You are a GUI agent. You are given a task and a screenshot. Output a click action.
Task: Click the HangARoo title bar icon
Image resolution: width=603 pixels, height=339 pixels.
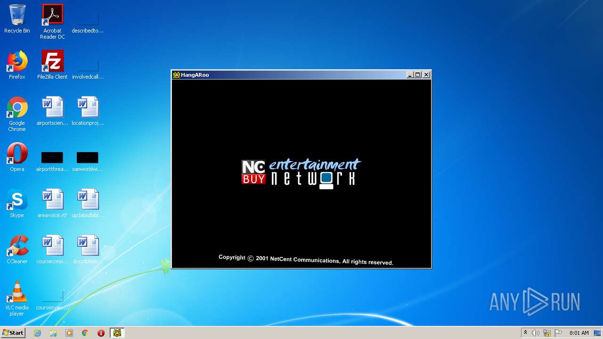[177, 75]
